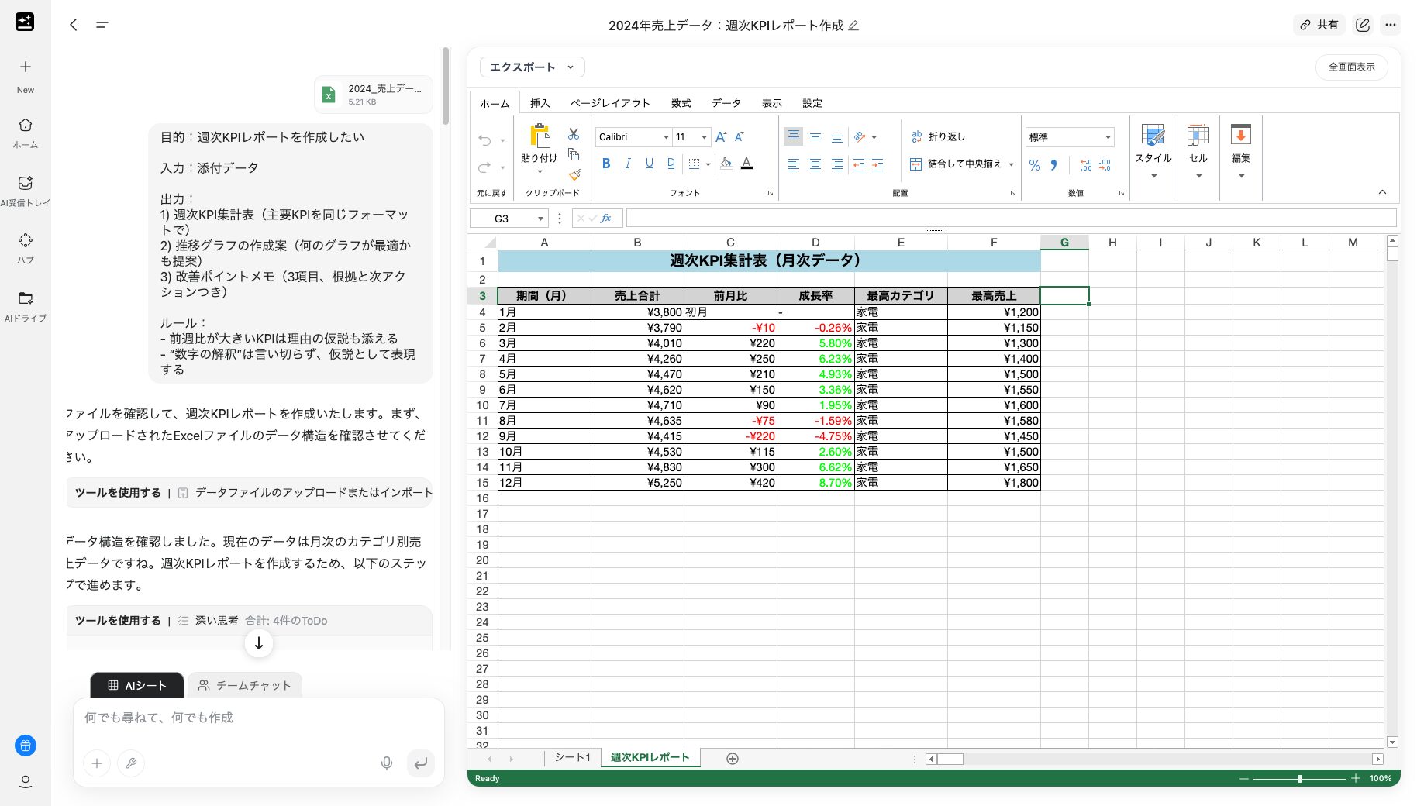
Task: Toggle bold formatting
Action: point(606,164)
